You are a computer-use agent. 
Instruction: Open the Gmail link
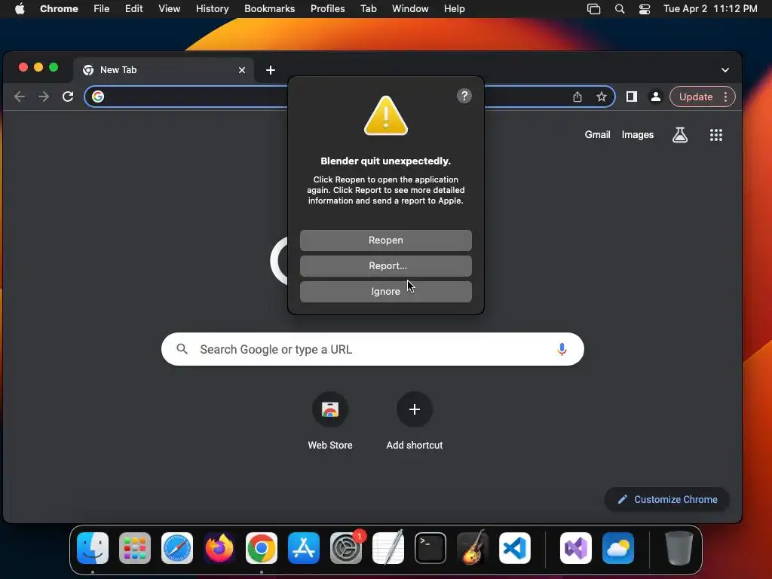coord(597,134)
